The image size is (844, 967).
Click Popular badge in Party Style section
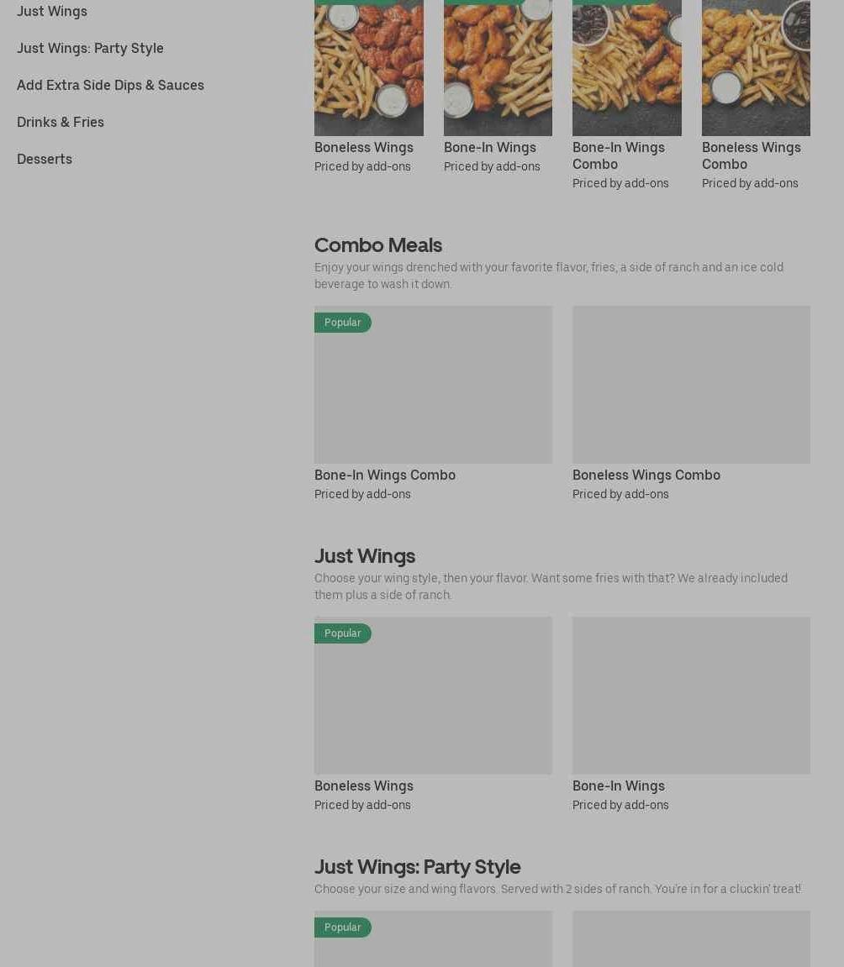click(x=342, y=928)
